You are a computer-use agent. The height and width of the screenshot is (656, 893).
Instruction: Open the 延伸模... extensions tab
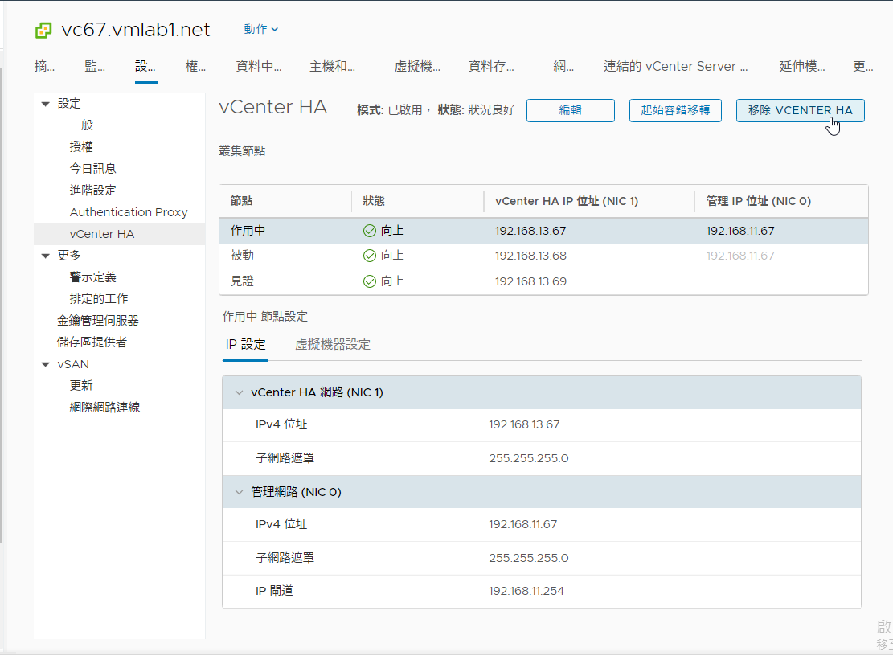pyautogui.click(x=802, y=67)
